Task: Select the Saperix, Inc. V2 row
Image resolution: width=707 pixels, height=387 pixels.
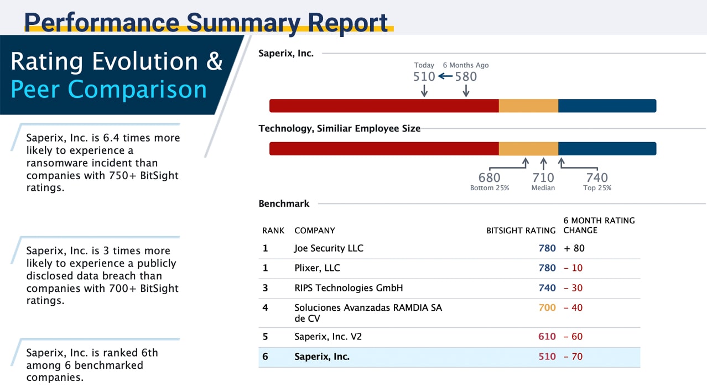Action: click(328, 337)
